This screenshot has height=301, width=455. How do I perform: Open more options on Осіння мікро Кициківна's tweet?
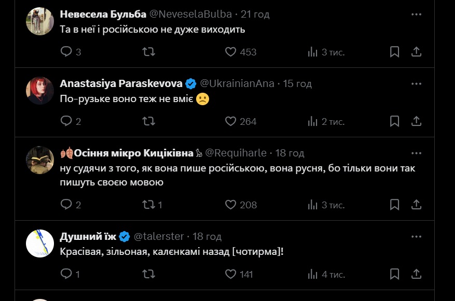tap(416, 153)
